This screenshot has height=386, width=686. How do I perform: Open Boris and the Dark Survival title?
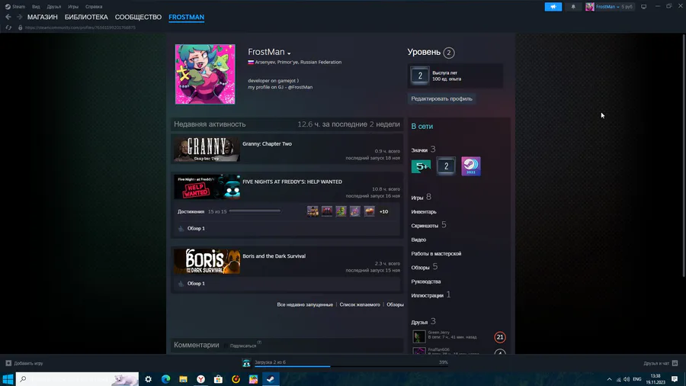click(x=274, y=256)
